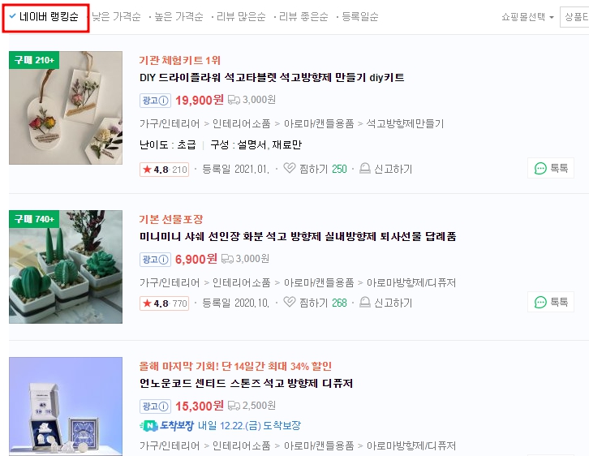Open DIY 드라이플라워 석고타블렛 product title link
589x456 pixels.
(x=272, y=78)
